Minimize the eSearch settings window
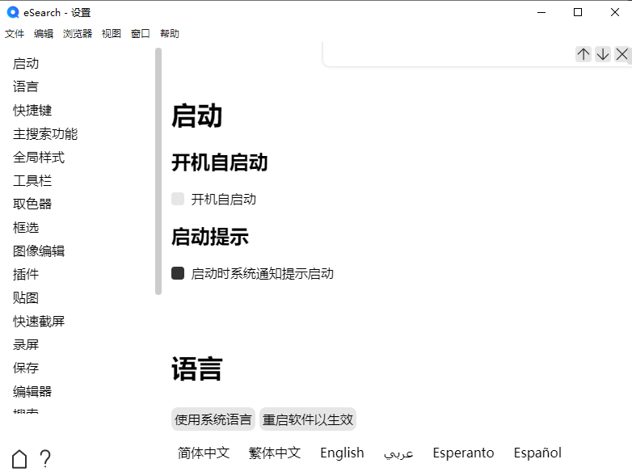 pos(541,12)
